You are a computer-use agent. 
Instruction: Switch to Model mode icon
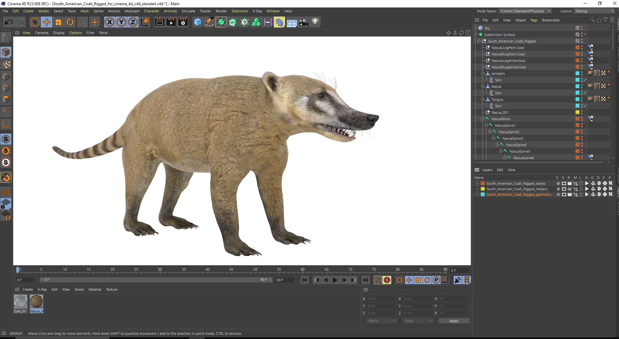(x=6, y=52)
